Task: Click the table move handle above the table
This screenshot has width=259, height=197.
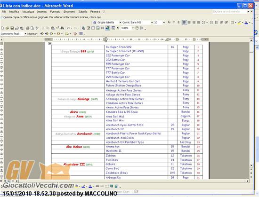Action: pyautogui.click(x=50, y=43)
